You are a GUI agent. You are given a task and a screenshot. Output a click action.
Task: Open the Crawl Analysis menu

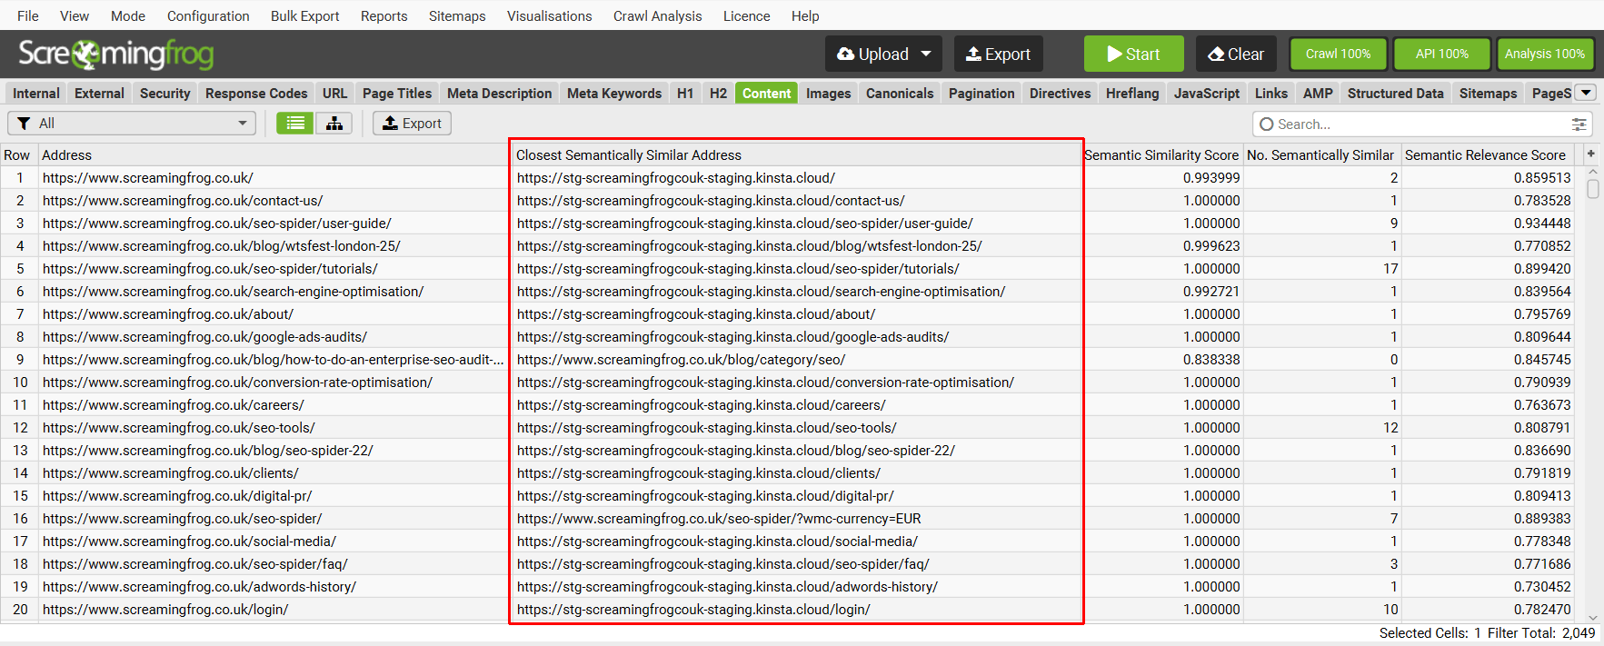657,15
